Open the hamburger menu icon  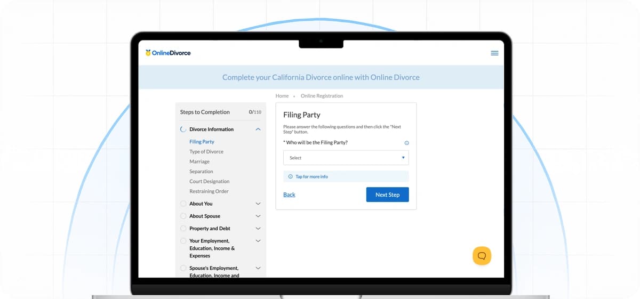click(494, 53)
